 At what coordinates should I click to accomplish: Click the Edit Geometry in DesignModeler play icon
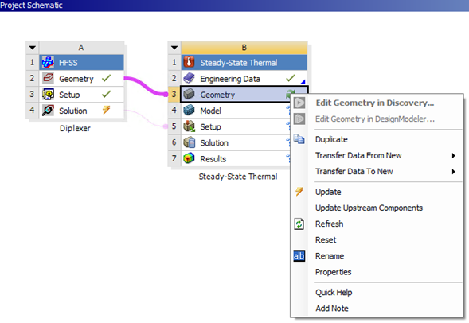tap(299, 119)
